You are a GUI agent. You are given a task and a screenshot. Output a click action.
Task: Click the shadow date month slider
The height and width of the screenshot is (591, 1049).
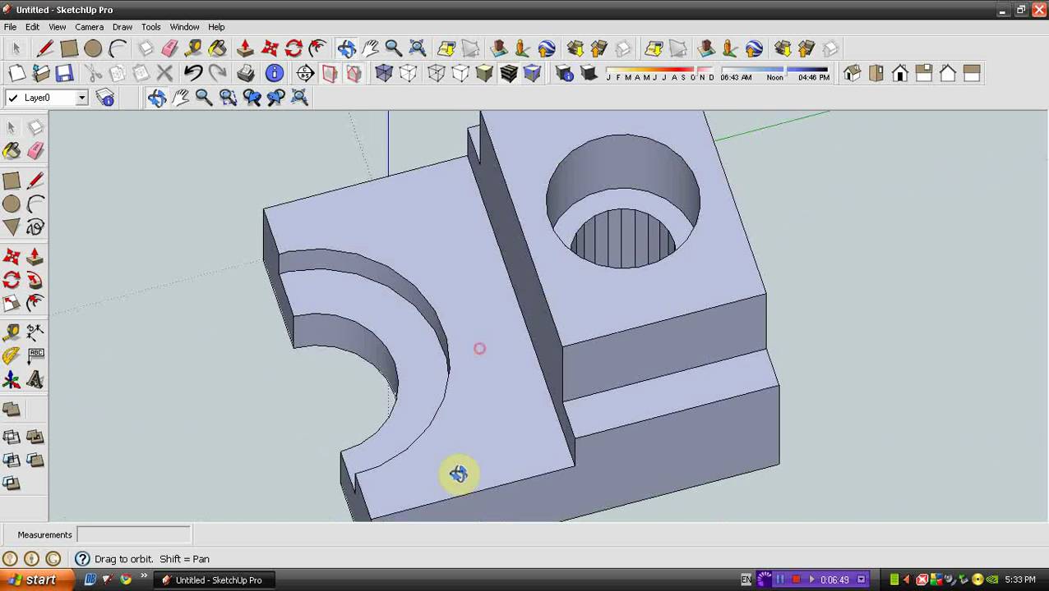pyautogui.click(x=660, y=71)
